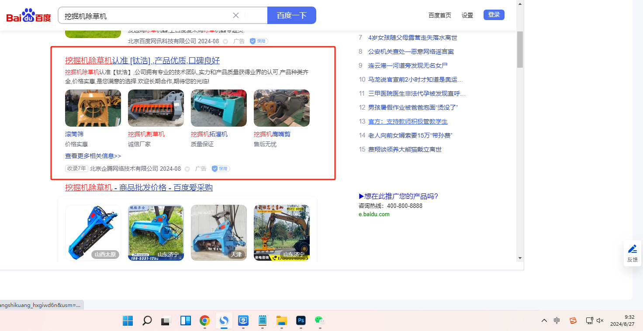The height and width of the screenshot is (331, 643).
Task: Click the 收录7年 badge
Action: pyautogui.click(x=76, y=169)
